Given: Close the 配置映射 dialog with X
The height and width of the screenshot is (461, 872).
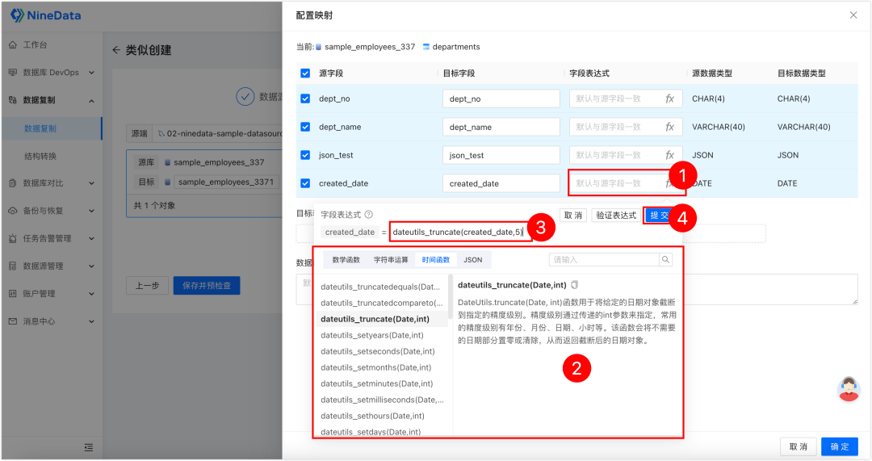Looking at the screenshot, I should [853, 15].
